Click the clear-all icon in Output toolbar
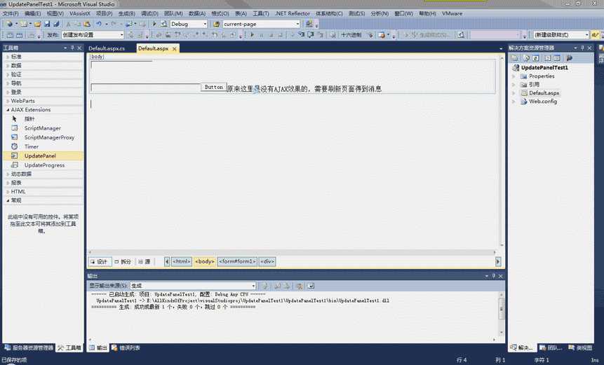The height and width of the screenshot is (365, 604). coord(300,286)
